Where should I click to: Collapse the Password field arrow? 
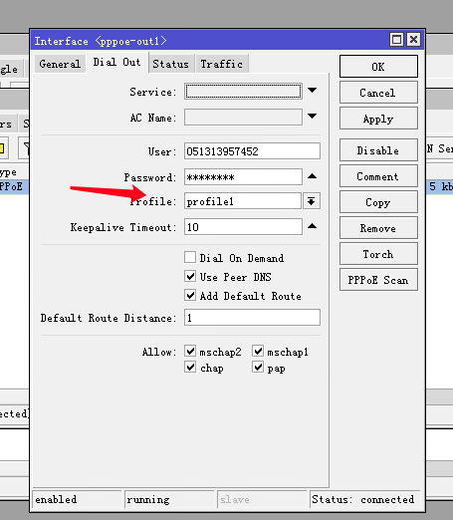coord(312,176)
